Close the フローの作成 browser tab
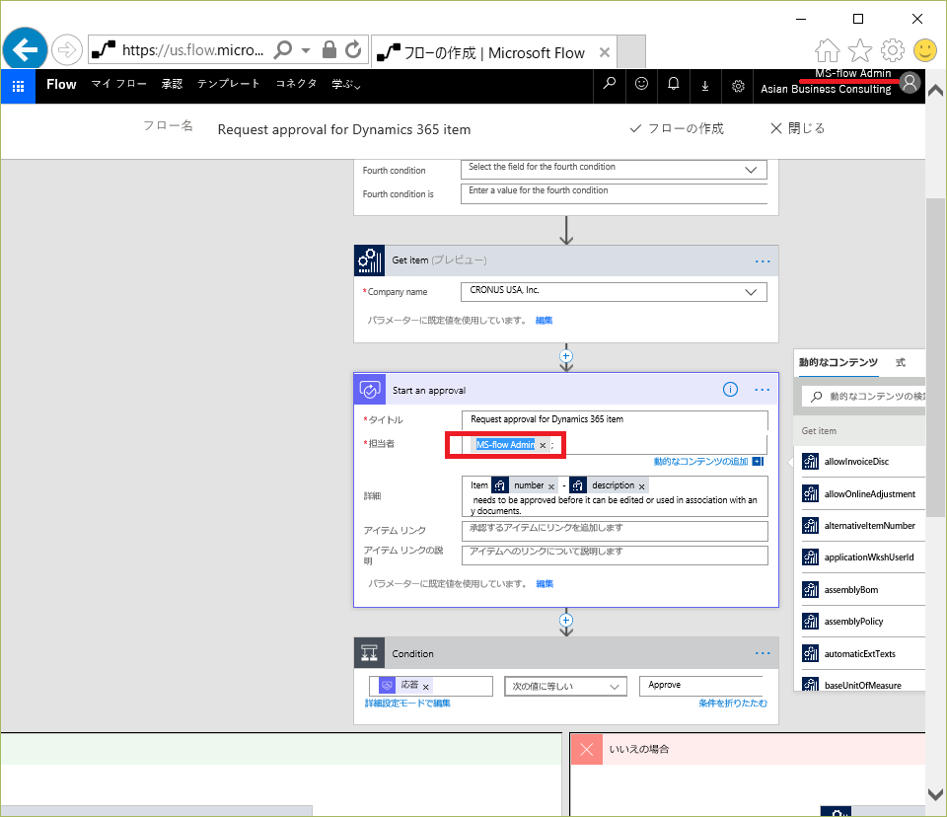This screenshot has height=817, width=947. [605, 52]
